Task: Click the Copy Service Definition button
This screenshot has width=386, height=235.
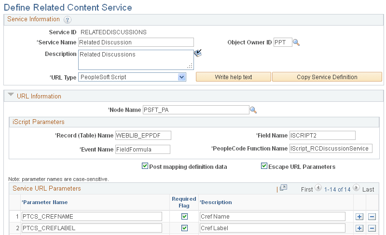Action: click(x=327, y=77)
